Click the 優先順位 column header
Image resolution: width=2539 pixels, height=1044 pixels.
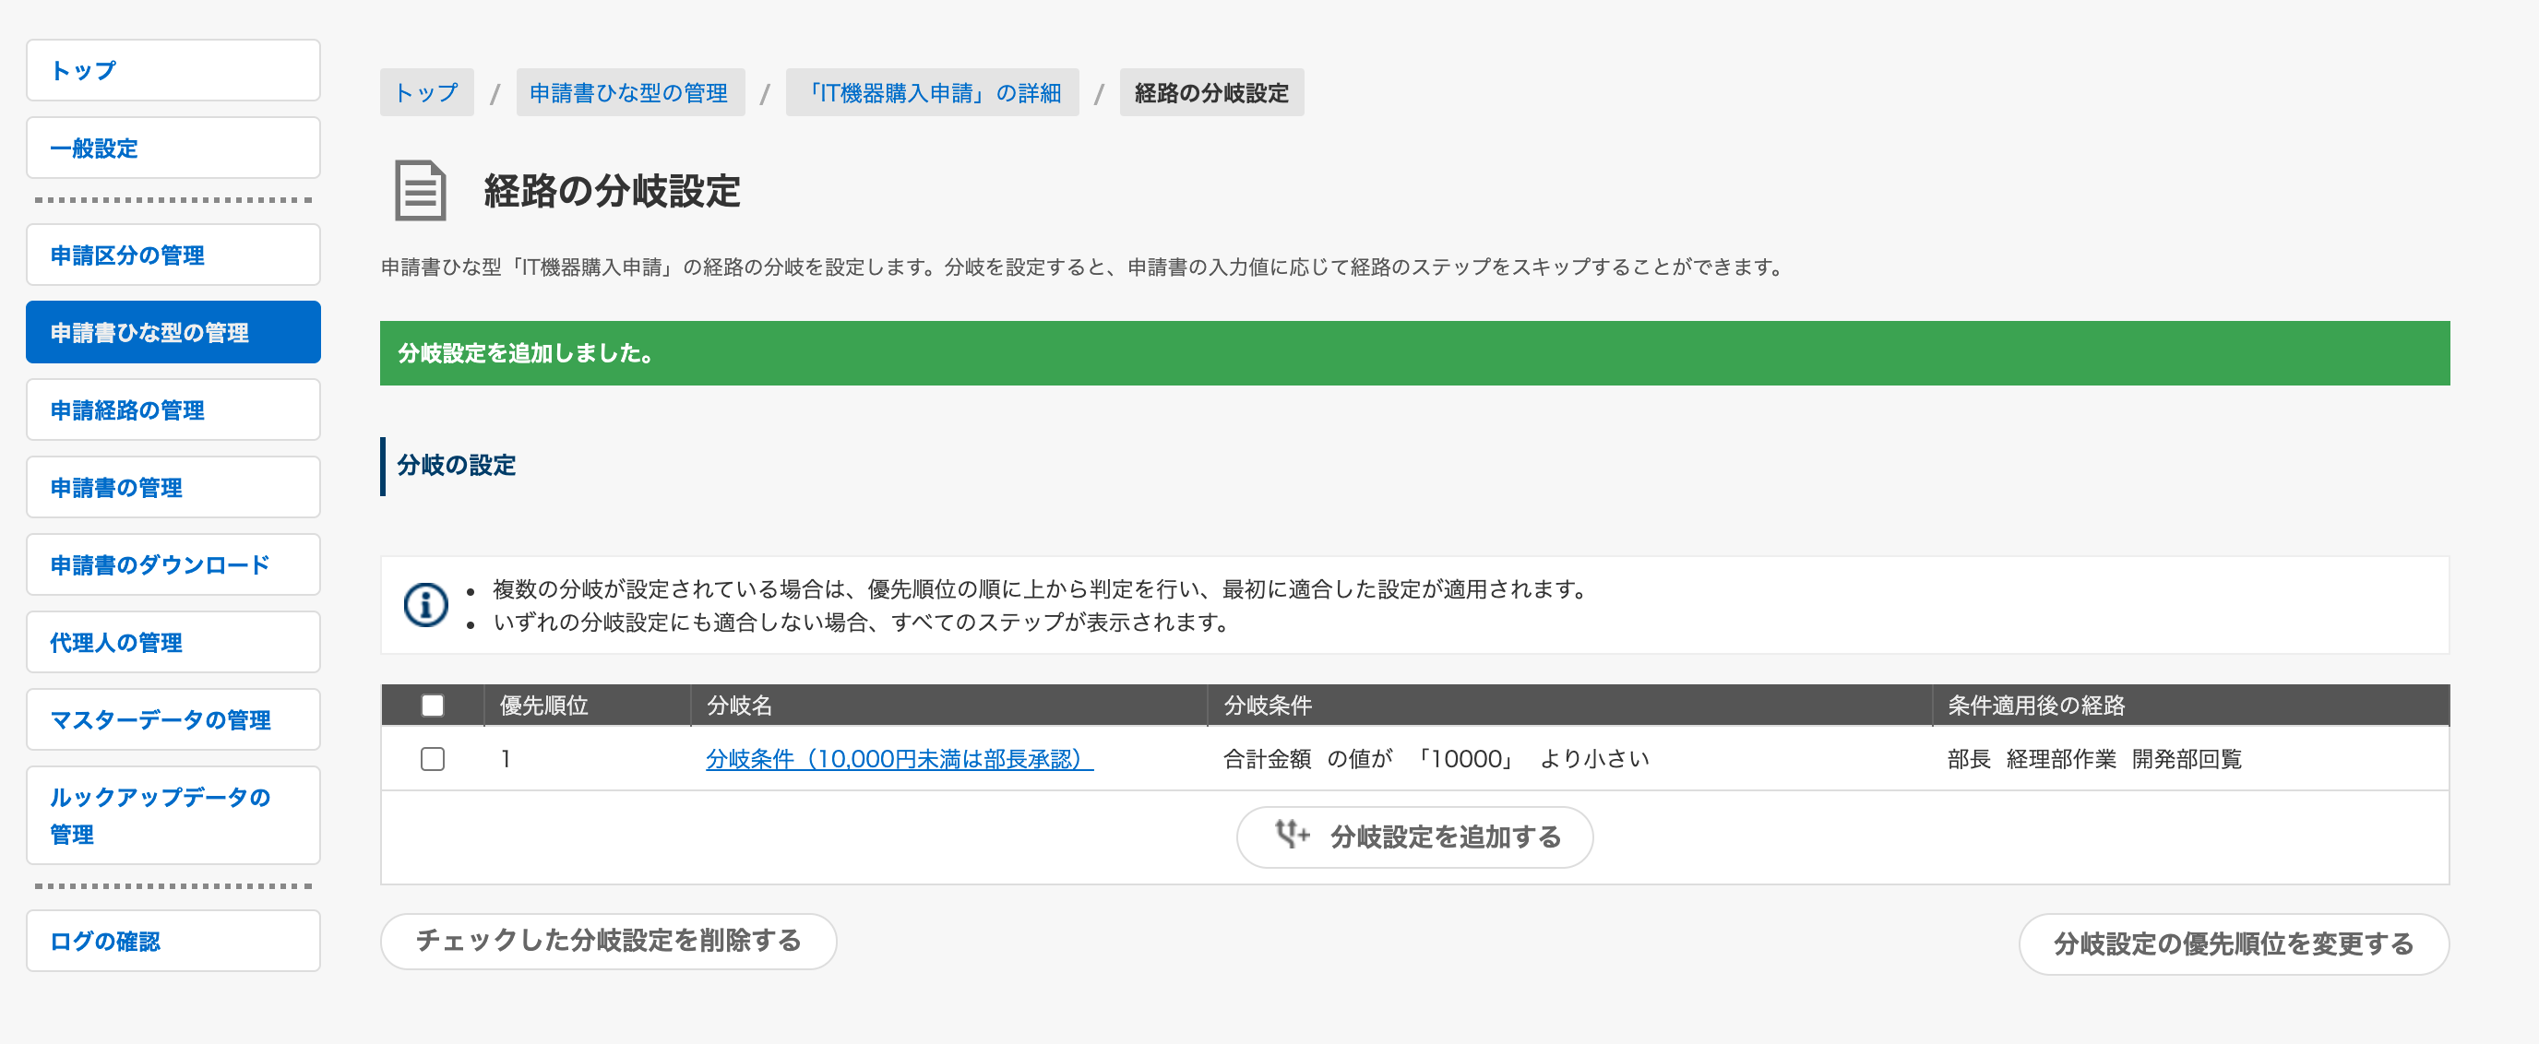pos(588,706)
